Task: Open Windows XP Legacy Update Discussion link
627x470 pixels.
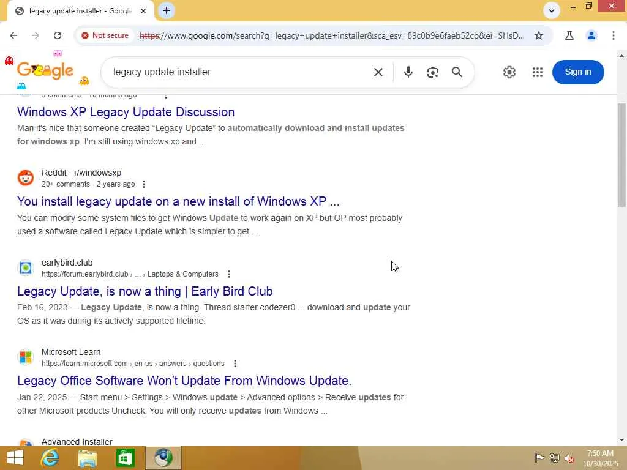Action: click(x=126, y=112)
